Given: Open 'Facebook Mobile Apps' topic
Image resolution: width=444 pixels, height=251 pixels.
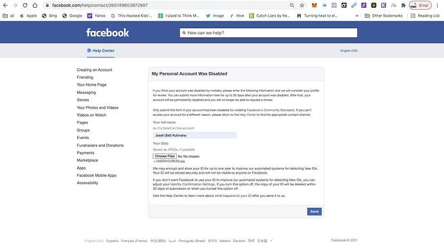Looking at the screenshot, I should click(97, 175).
